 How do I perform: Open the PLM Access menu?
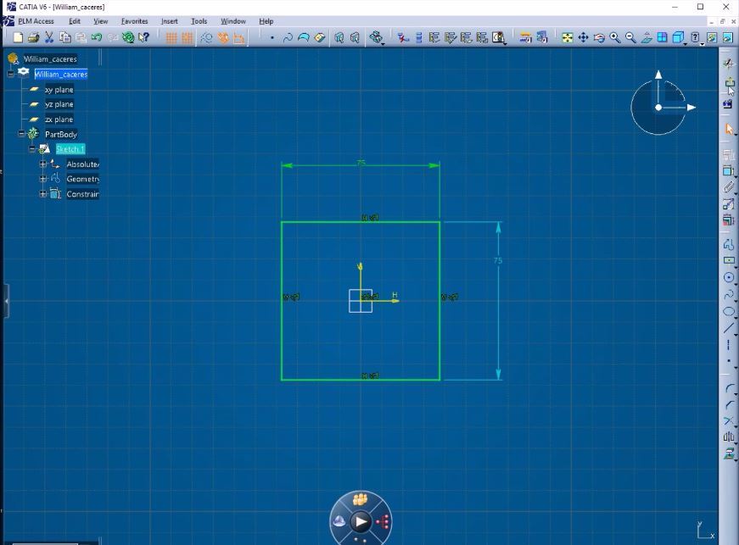tap(36, 21)
